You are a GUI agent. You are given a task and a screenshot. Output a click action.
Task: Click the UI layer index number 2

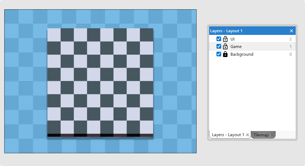coord(290,39)
